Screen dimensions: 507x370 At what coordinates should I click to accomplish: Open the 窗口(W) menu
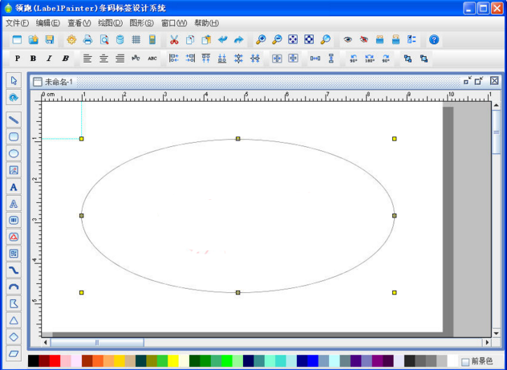tap(174, 23)
